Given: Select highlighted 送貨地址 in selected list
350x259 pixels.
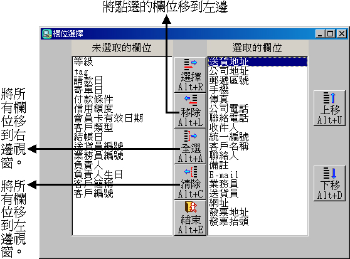Looking at the screenshot, I should pos(258,61).
